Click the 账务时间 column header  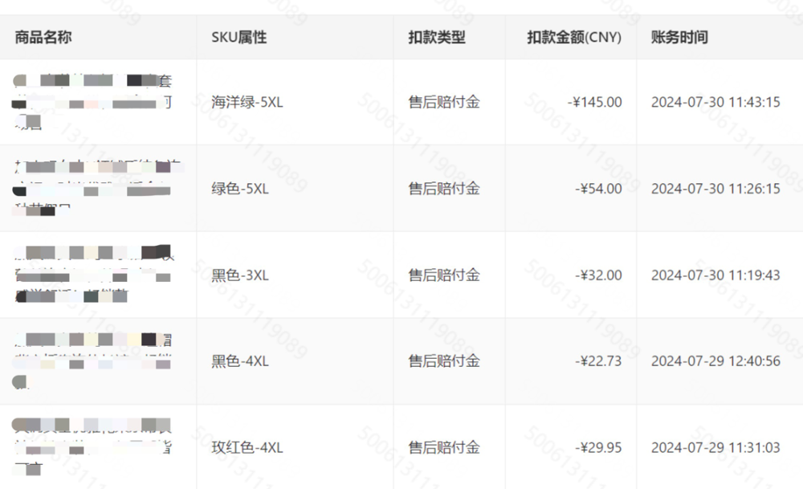[679, 38]
